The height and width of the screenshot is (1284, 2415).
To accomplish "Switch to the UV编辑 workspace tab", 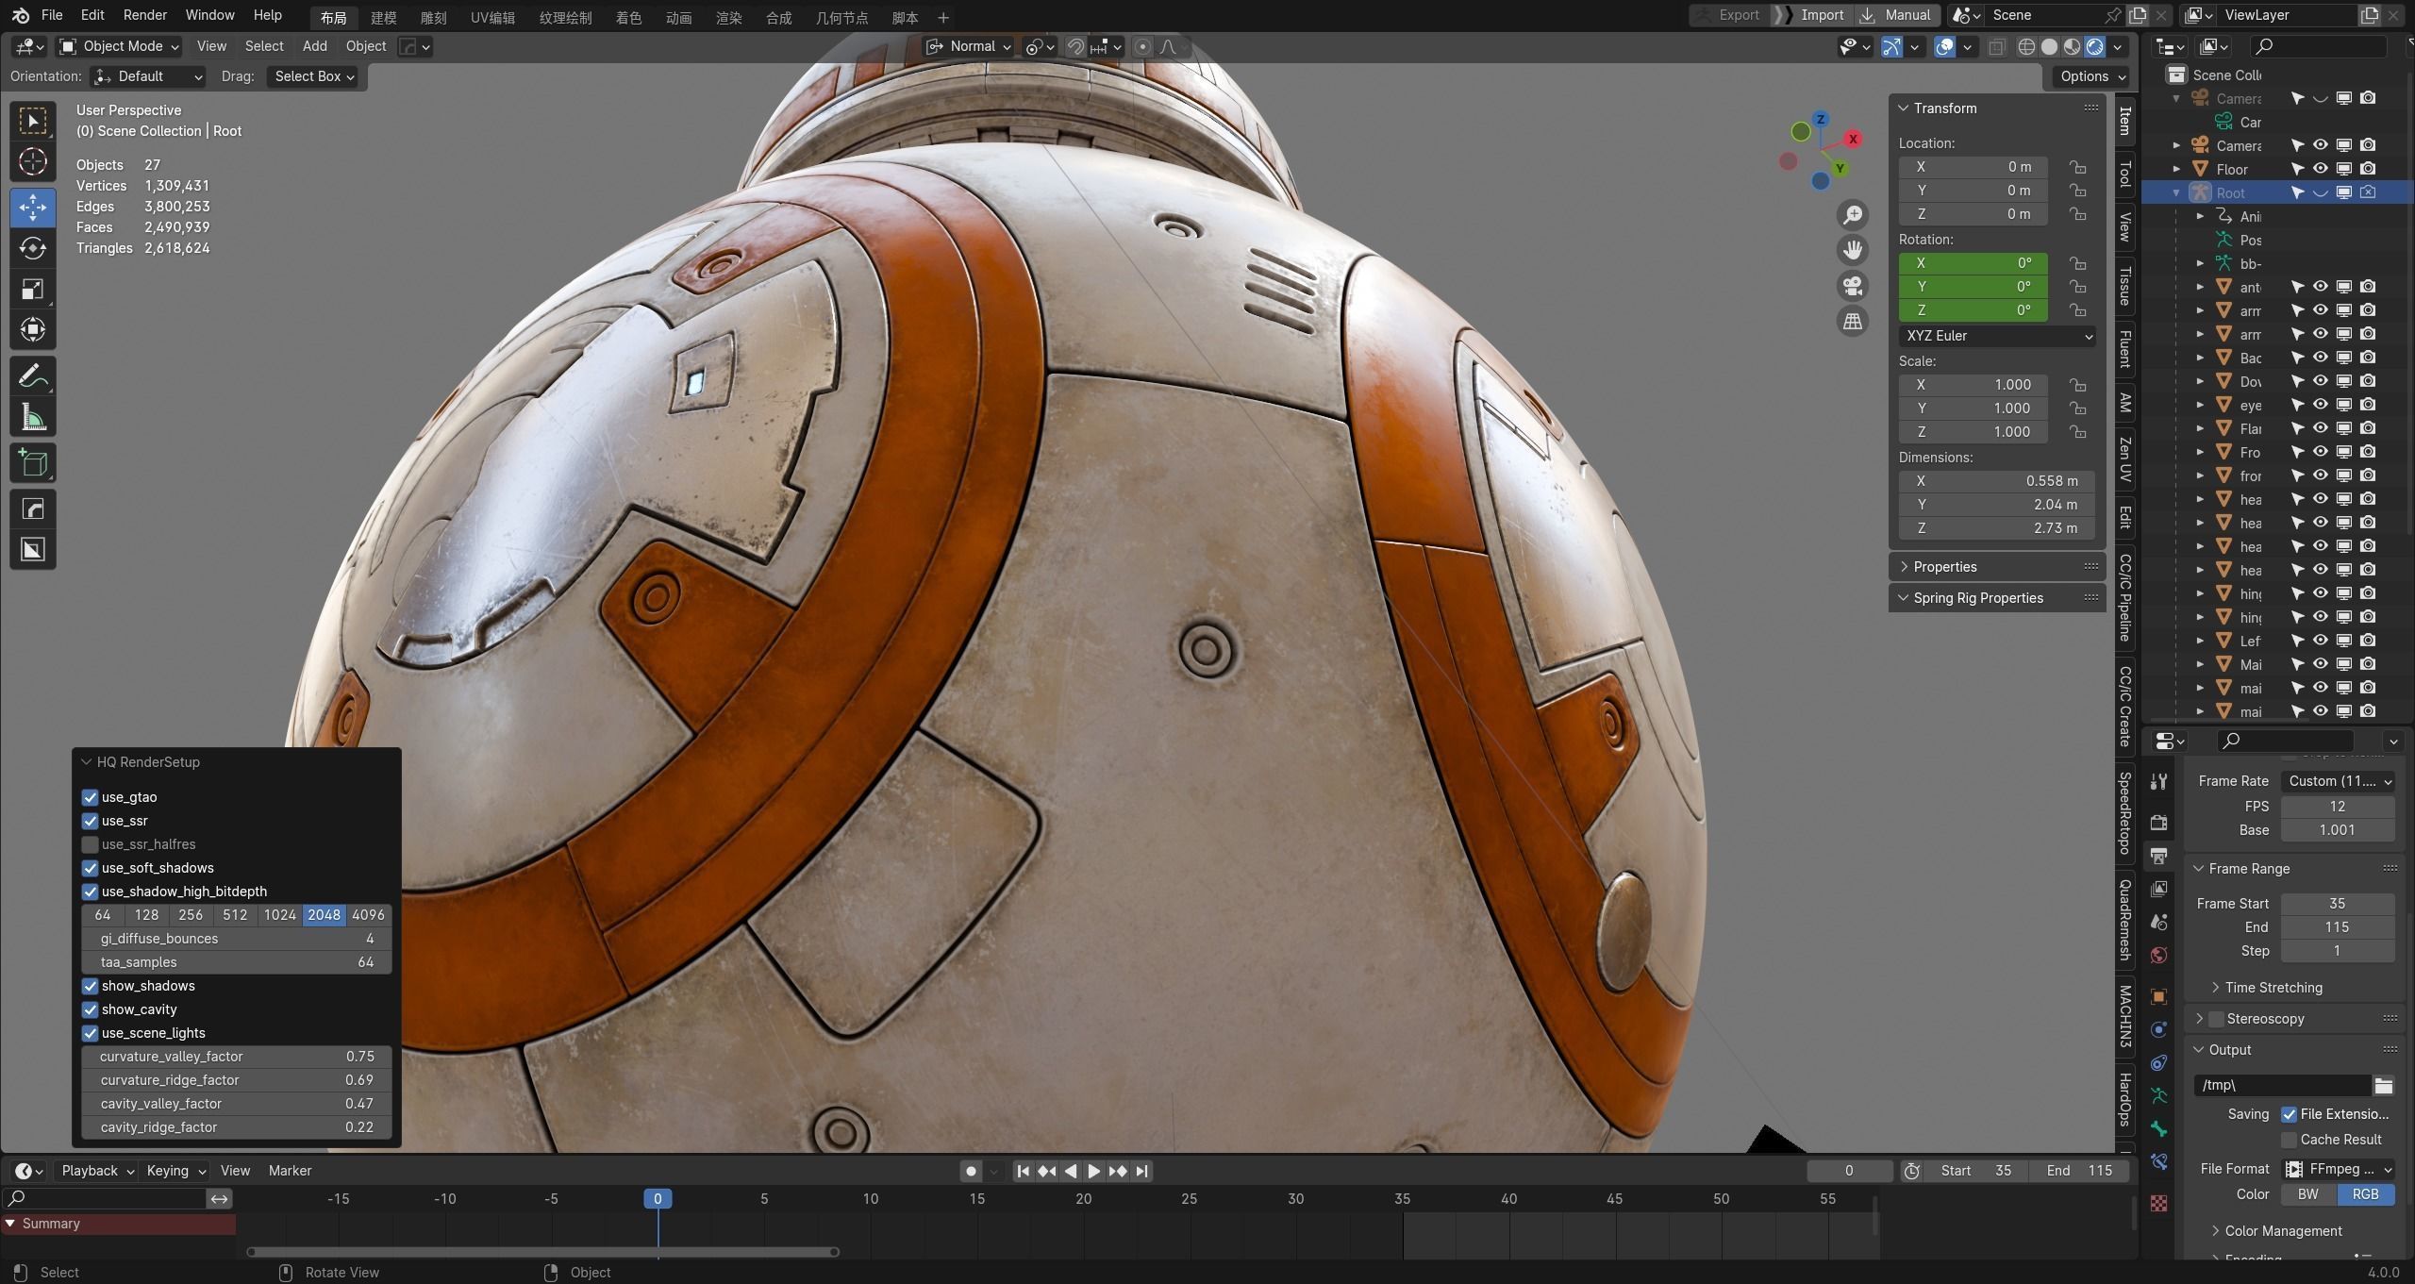I will coord(492,18).
